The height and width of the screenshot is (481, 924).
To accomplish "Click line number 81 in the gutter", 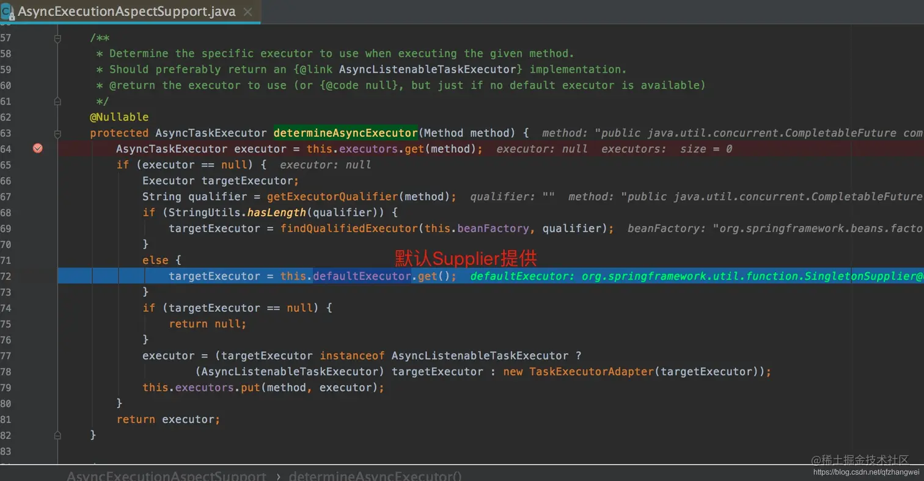I will point(7,419).
